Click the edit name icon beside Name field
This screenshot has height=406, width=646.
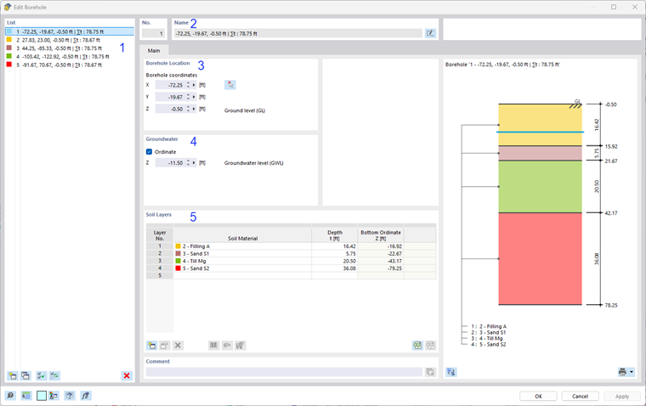(430, 33)
